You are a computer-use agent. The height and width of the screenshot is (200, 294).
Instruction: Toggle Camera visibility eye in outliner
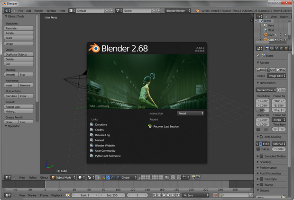coord(276,35)
